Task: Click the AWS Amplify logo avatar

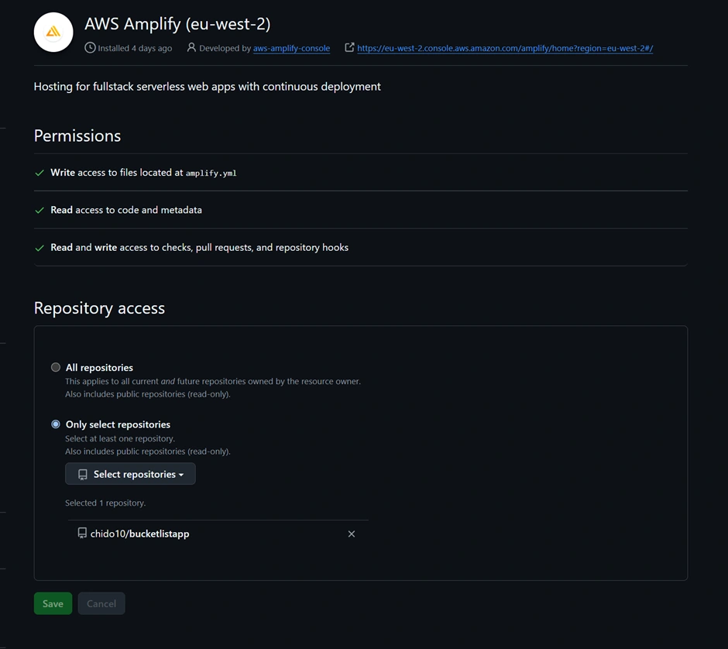Action: tap(53, 32)
